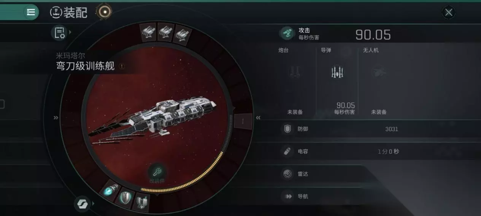Select the first missile launcher slot
481x216 pixels.
tap(148, 32)
